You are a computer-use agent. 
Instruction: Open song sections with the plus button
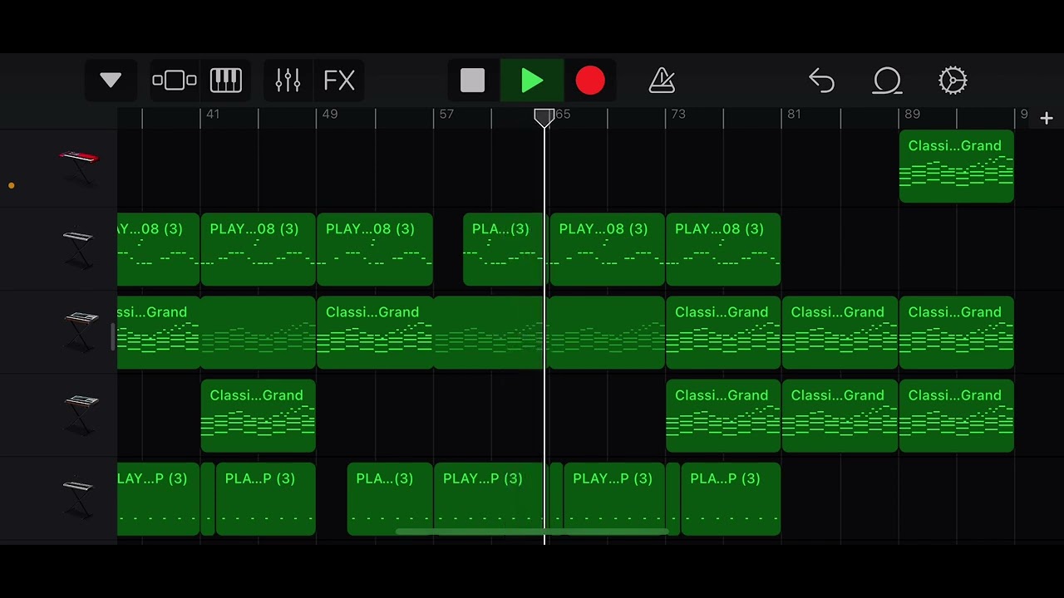1047,119
